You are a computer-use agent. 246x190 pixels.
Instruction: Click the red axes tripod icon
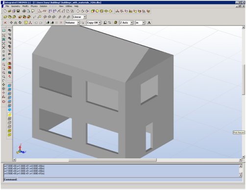[x=30, y=23]
